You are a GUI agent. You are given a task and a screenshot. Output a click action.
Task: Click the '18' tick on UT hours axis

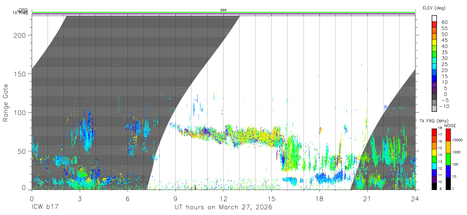pos(319,198)
